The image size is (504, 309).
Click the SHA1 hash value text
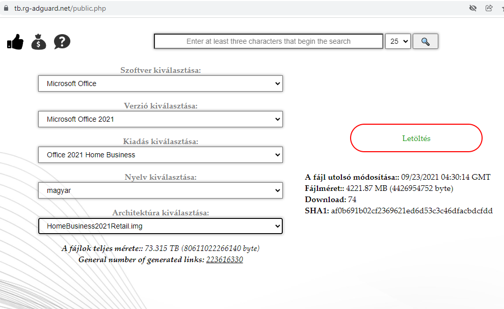click(412, 211)
